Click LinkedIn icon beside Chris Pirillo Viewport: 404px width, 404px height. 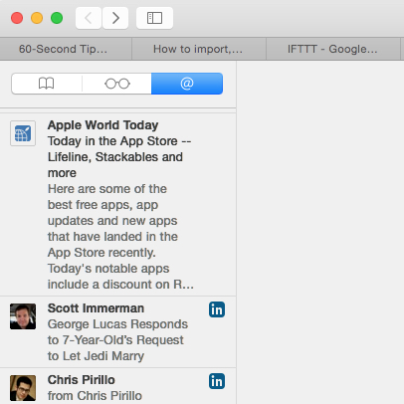click(x=217, y=381)
